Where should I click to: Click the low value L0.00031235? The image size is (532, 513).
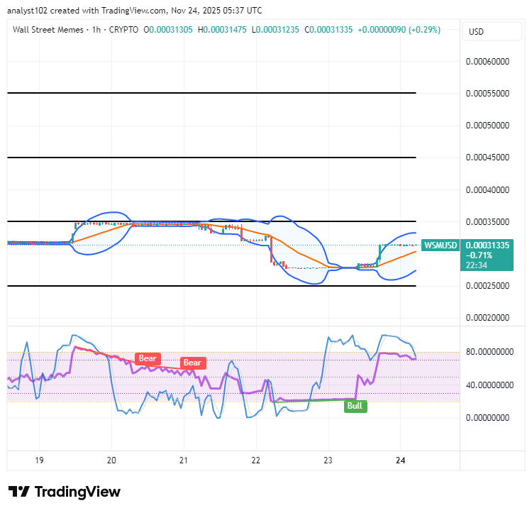point(275,30)
